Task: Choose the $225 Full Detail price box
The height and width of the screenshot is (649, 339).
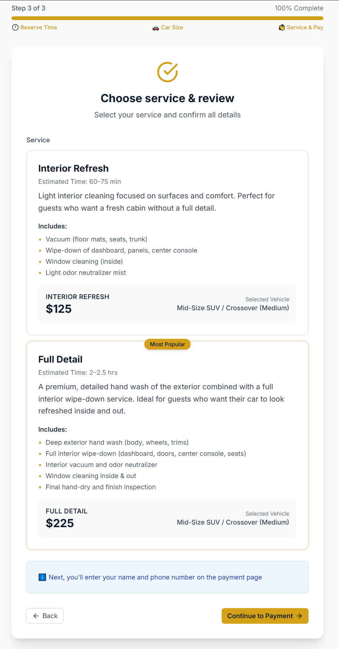Action: tap(167, 519)
